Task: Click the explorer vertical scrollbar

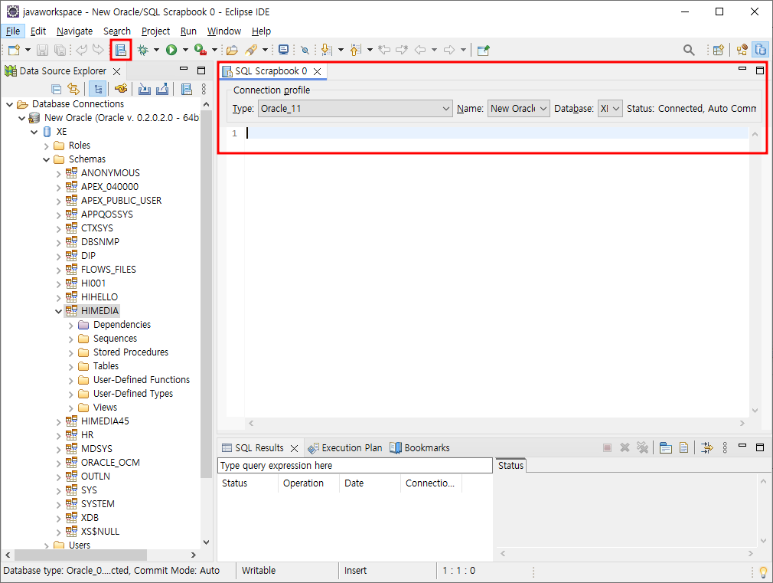Action: pos(206,294)
